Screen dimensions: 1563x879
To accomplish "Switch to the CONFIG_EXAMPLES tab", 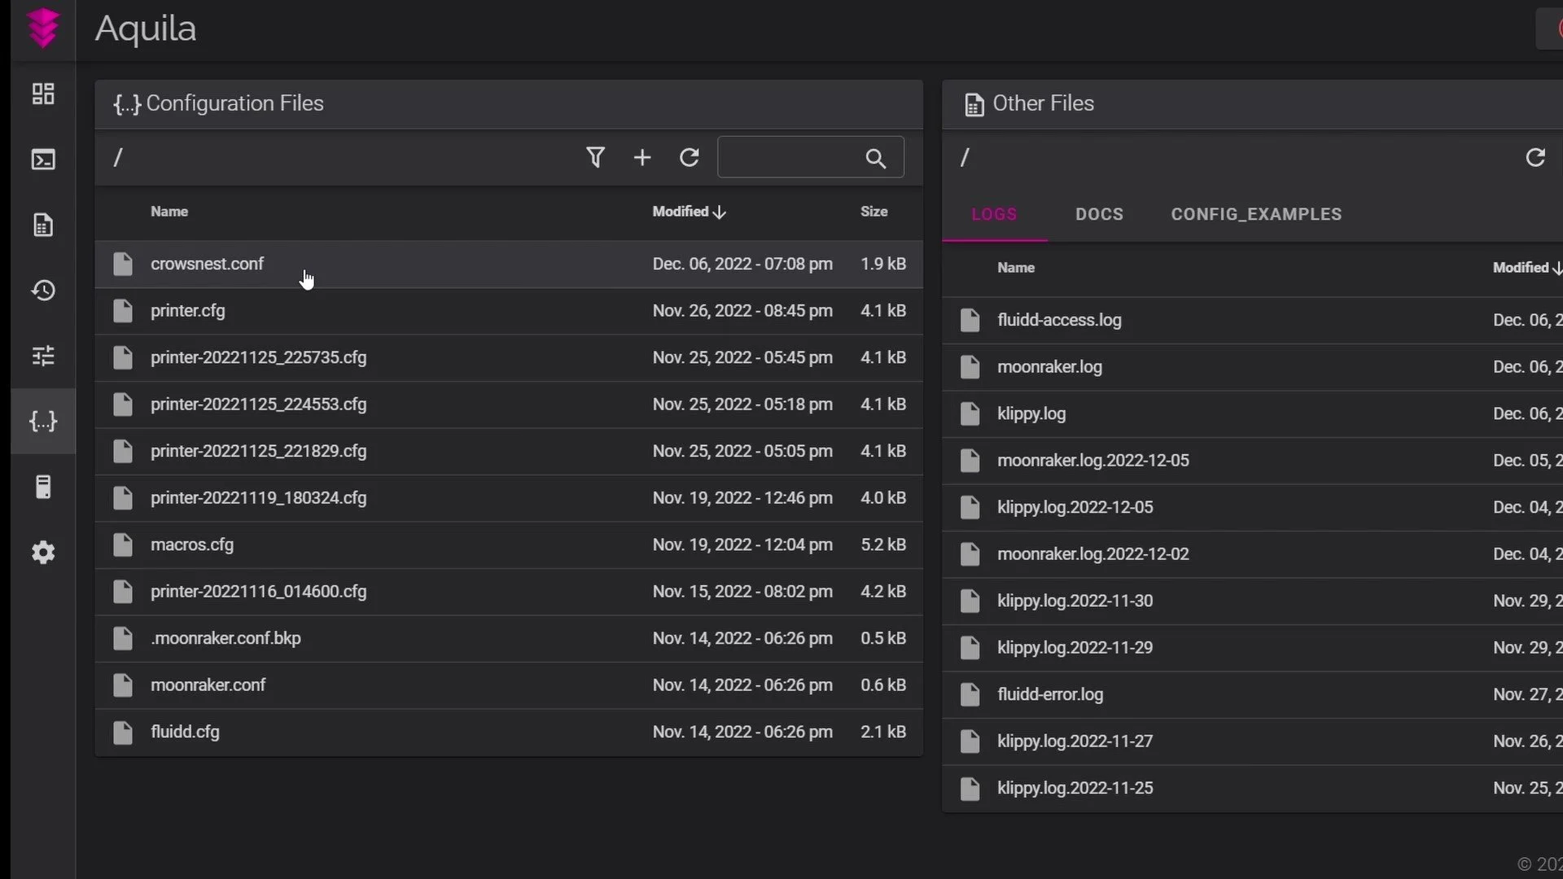I will tap(1256, 214).
